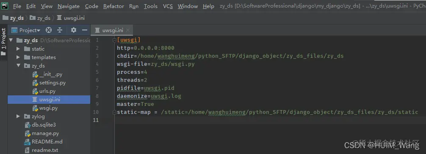The image size is (426, 154).
Task: Open the File menu
Action: [17, 6]
